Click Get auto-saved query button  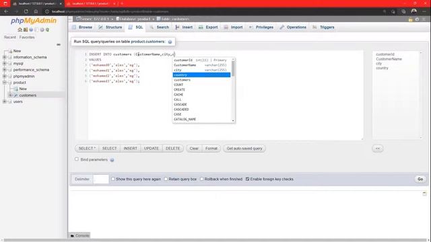244,149
